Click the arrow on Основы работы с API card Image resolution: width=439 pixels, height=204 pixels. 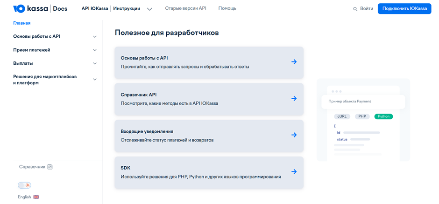(294, 62)
